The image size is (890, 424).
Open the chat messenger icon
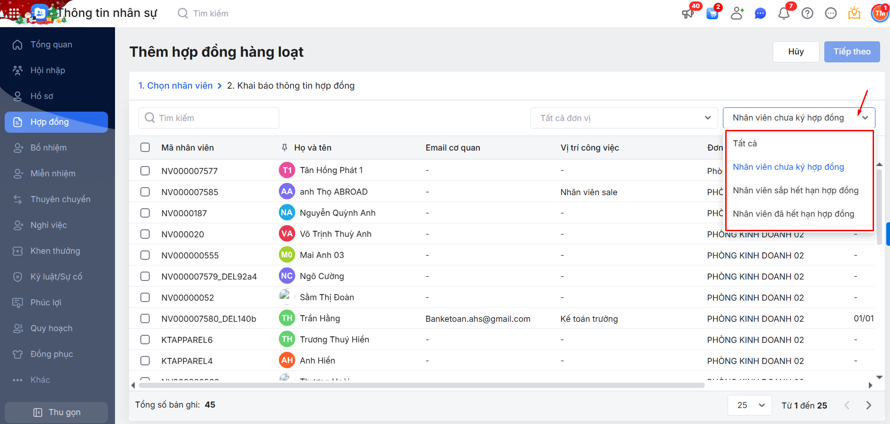(x=760, y=14)
